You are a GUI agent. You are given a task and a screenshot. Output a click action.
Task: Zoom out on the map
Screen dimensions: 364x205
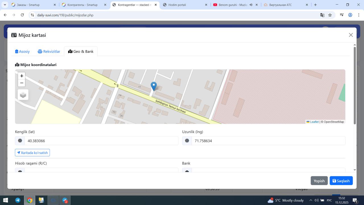pos(22,83)
